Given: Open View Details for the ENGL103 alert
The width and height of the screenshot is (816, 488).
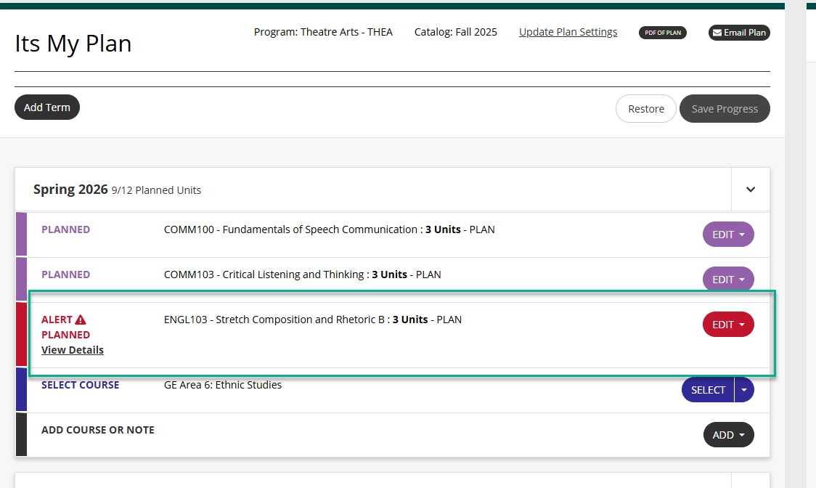Looking at the screenshot, I should point(72,350).
